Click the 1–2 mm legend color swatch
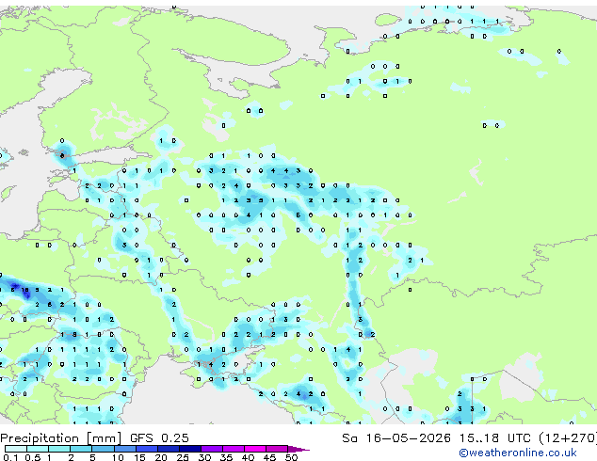The image size is (597, 461). pyautogui.click(x=59, y=449)
